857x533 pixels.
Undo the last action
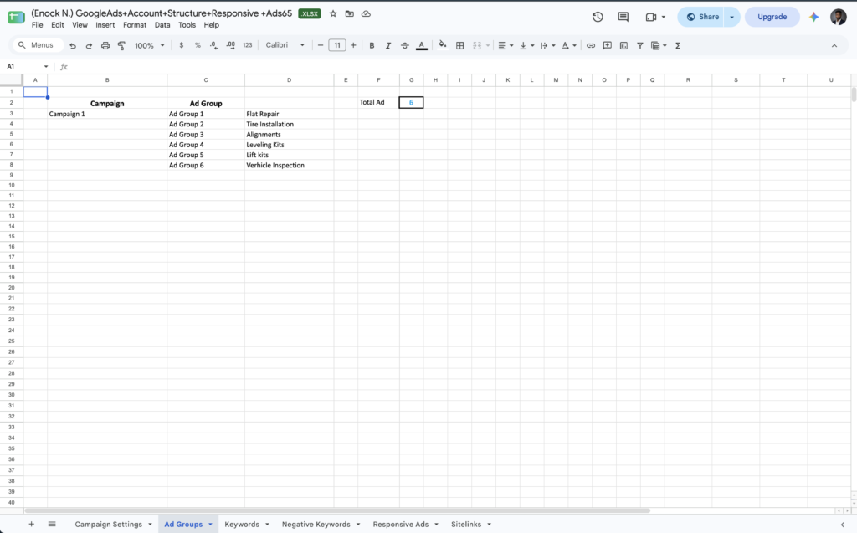coord(73,46)
